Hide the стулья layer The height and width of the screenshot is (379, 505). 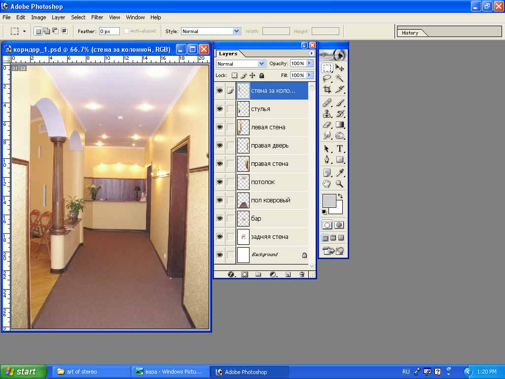219,109
